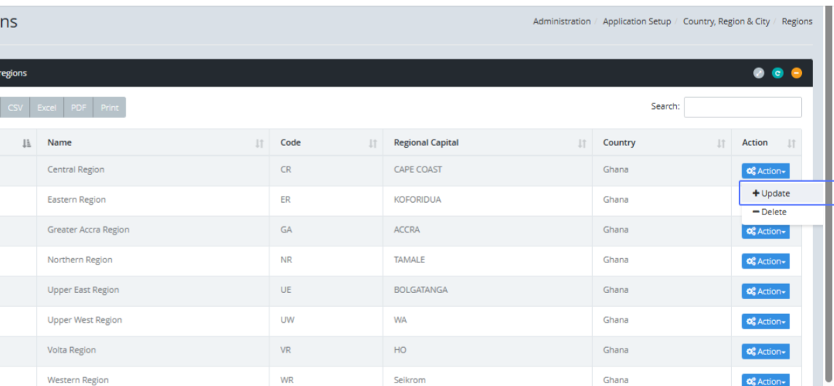Print the regions table
This screenshot has width=834, height=386.
click(109, 108)
